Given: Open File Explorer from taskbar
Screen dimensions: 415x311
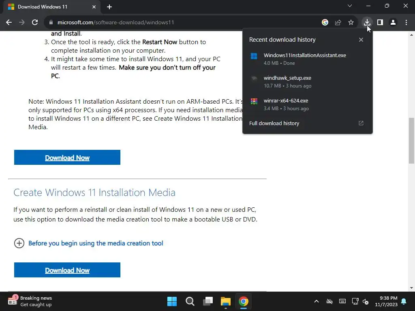Looking at the screenshot, I should pos(225,301).
